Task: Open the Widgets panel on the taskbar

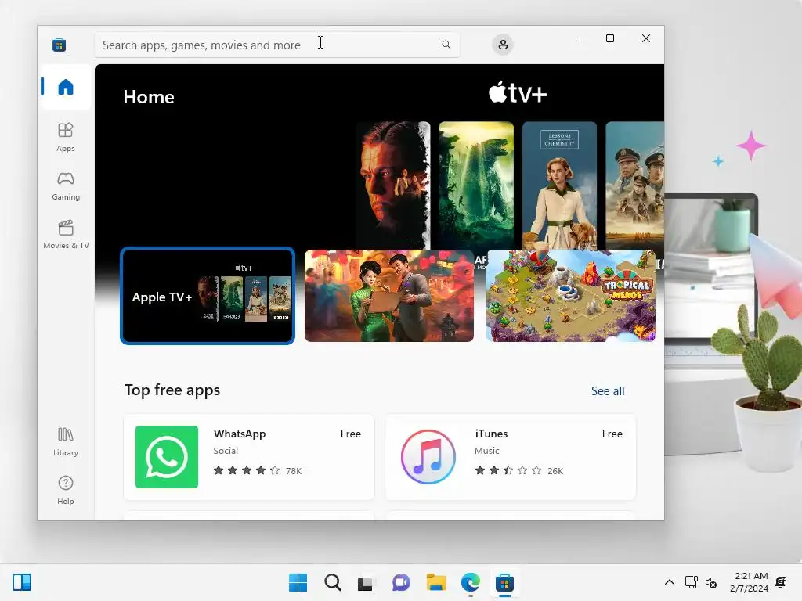Action: coord(22,582)
